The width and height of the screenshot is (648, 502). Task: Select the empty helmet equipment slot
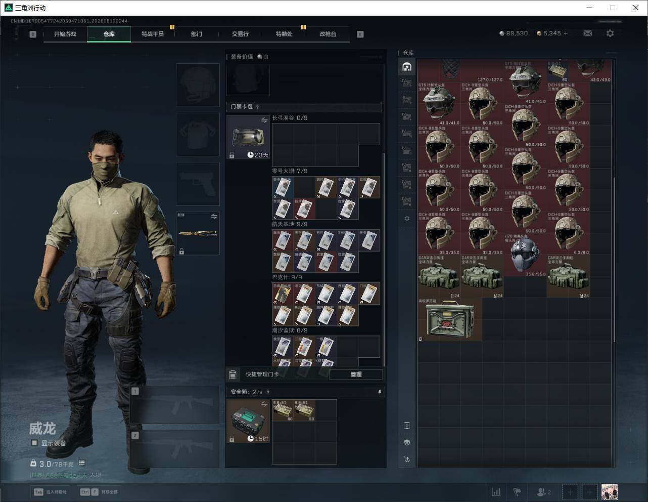pyautogui.click(x=198, y=85)
